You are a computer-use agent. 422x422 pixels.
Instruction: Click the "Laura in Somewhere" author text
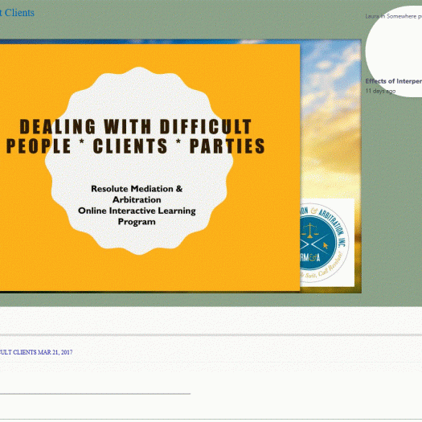[391, 16]
